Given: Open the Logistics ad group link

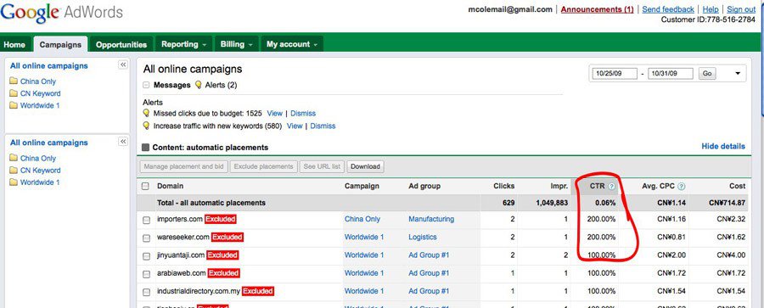Looking at the screenshot, I should click(423, 238).
